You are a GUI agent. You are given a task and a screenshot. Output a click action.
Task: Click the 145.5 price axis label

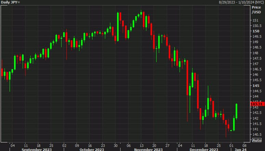pyautogui.click(x=257, y=80)
